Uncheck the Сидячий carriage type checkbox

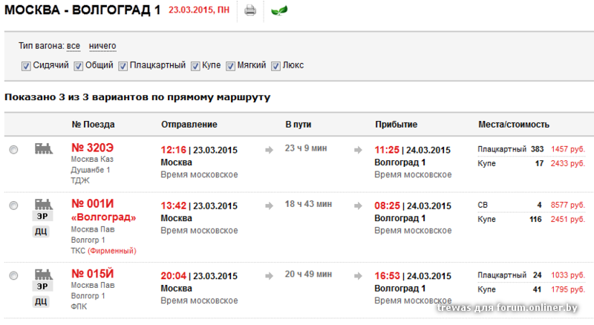(x=26, y=66)
